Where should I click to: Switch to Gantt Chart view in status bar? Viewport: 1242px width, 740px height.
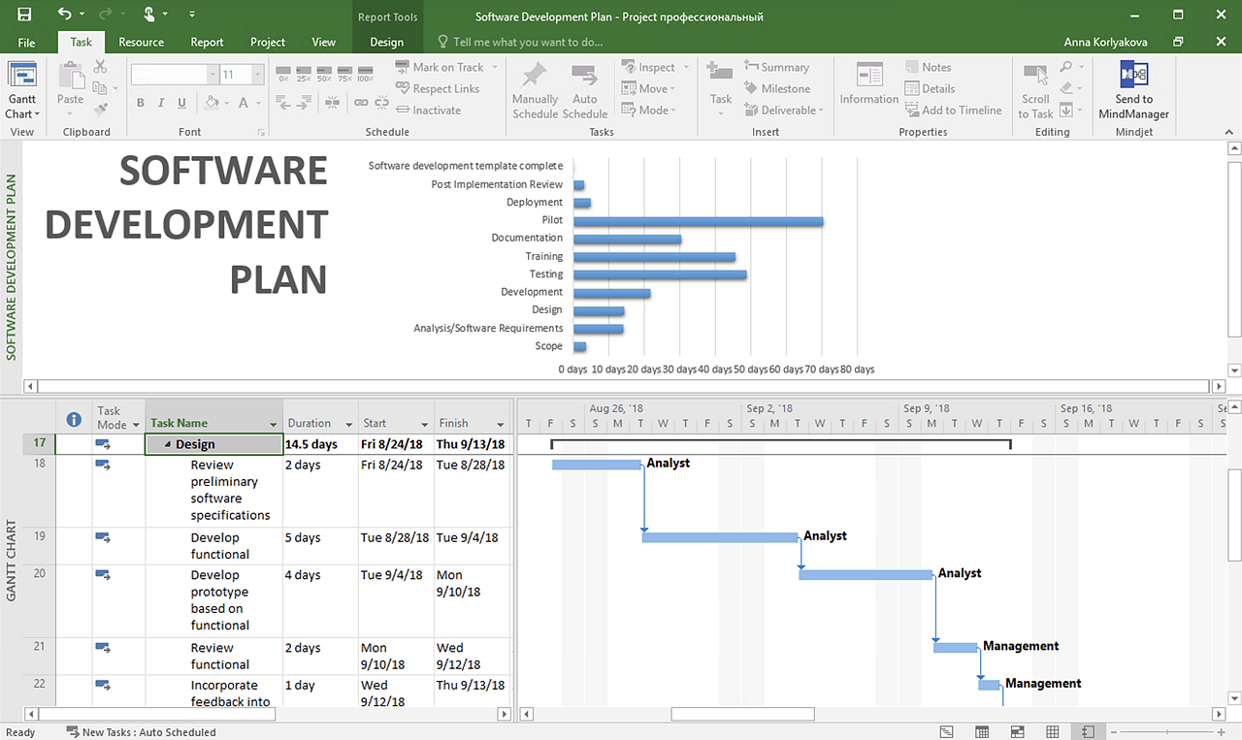pyautogui.click(x=946, y=731)
